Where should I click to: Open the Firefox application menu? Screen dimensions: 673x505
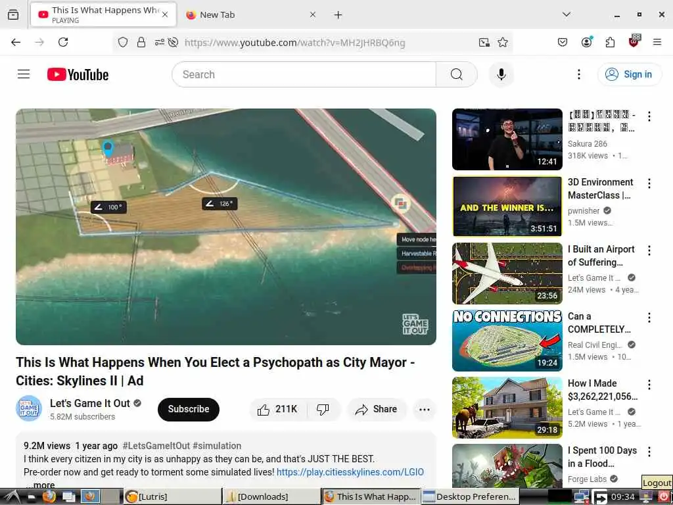tap(657, 42)
